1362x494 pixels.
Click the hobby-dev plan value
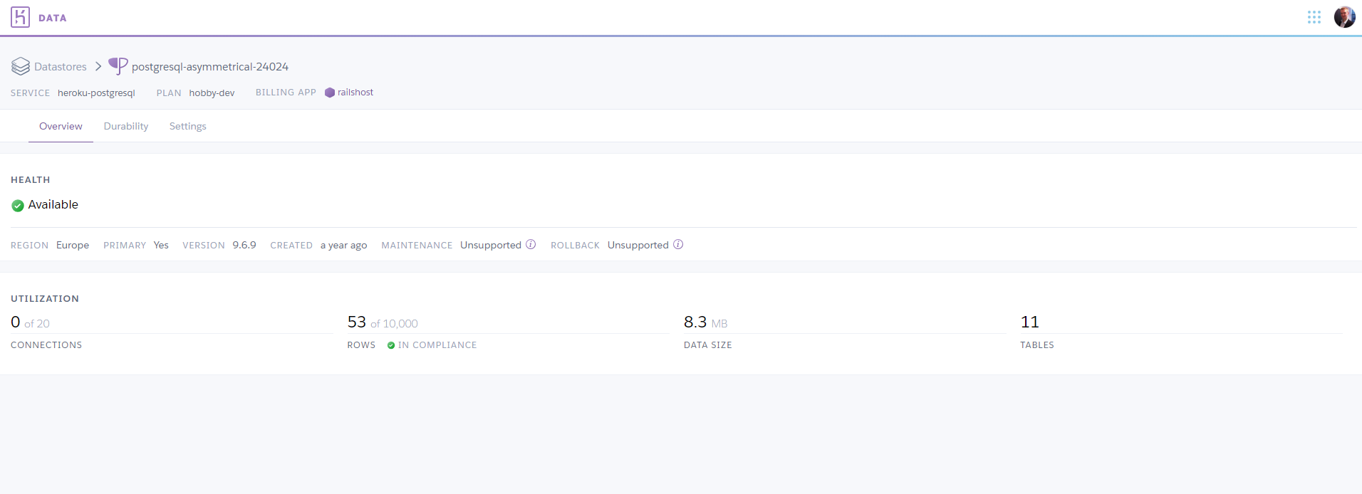(212, 93)
